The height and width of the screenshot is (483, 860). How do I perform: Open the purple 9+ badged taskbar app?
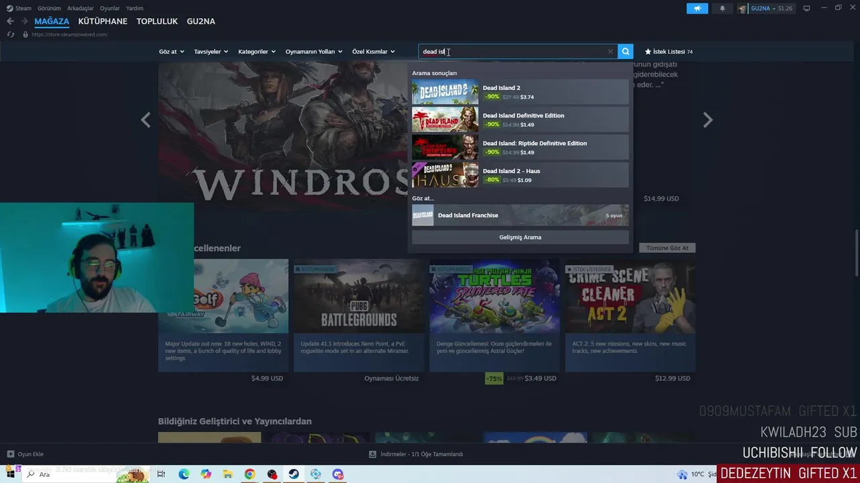pos(338,474)
